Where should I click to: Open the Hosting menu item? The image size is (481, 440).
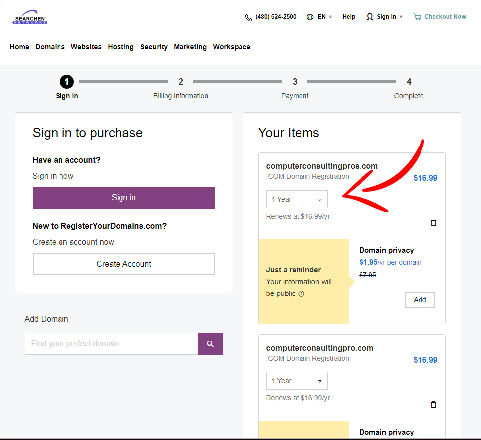coord(121,47)
